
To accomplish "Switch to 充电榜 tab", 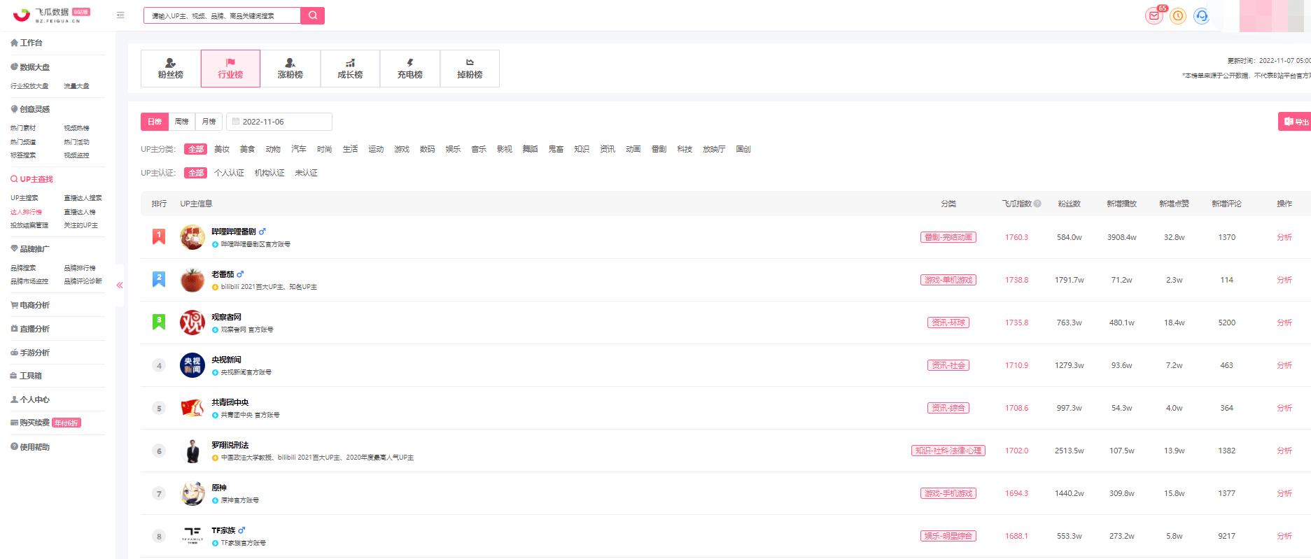I will (x=410, y=69).
